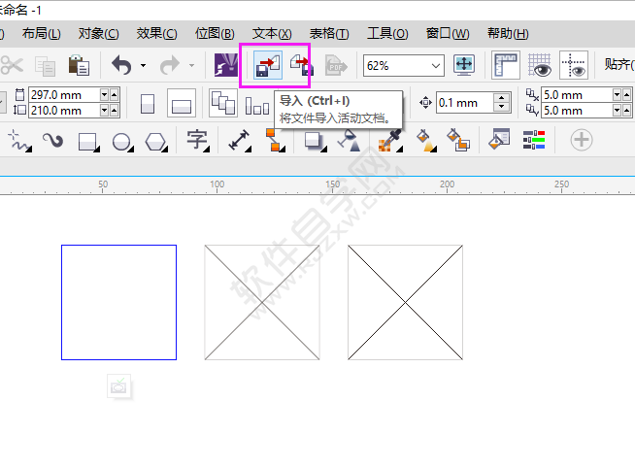Decrease nudge distance with down arrow
The image size is (635, 468).
[x=502, y=108]
